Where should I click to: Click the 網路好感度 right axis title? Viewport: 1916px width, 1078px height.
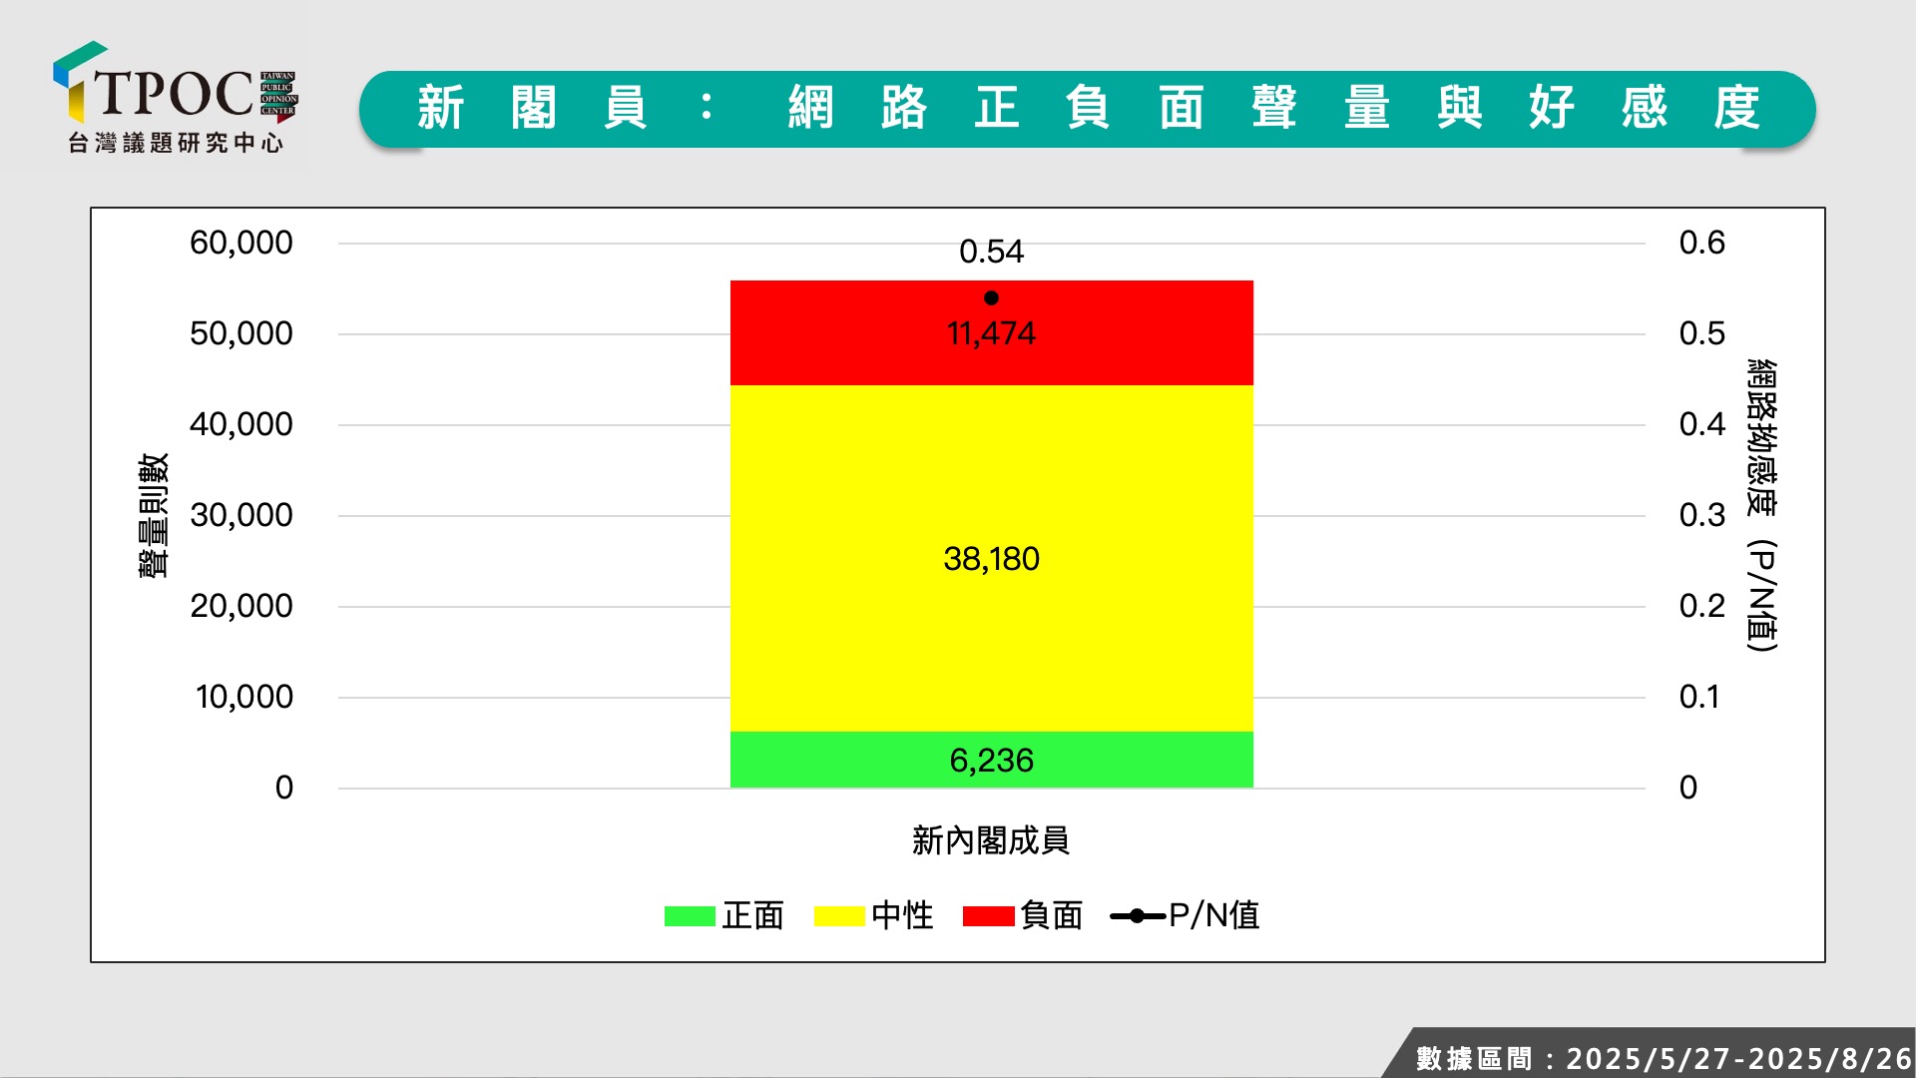[1762, 505]
